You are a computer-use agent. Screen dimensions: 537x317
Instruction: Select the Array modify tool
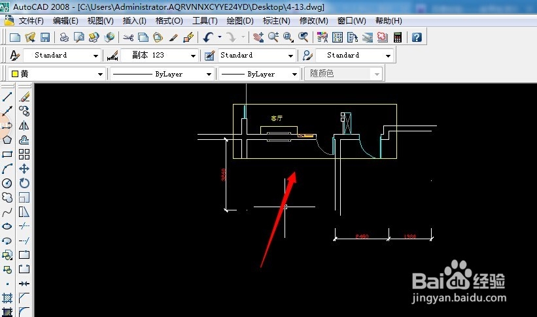pos(24,154)
